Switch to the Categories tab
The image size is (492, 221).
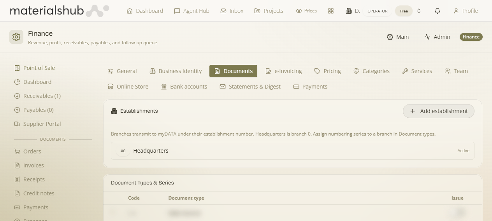(x=371, y=71)
